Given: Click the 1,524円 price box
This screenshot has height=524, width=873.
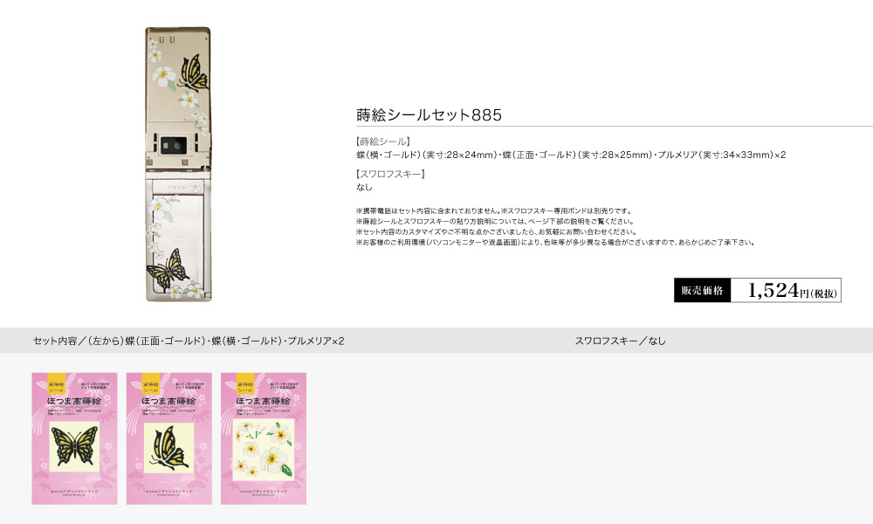Looking at the screenshot, I should [x=786, y=290].
